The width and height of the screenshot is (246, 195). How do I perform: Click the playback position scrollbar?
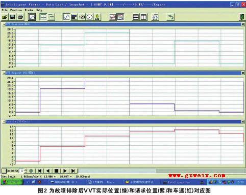[161, 171]
